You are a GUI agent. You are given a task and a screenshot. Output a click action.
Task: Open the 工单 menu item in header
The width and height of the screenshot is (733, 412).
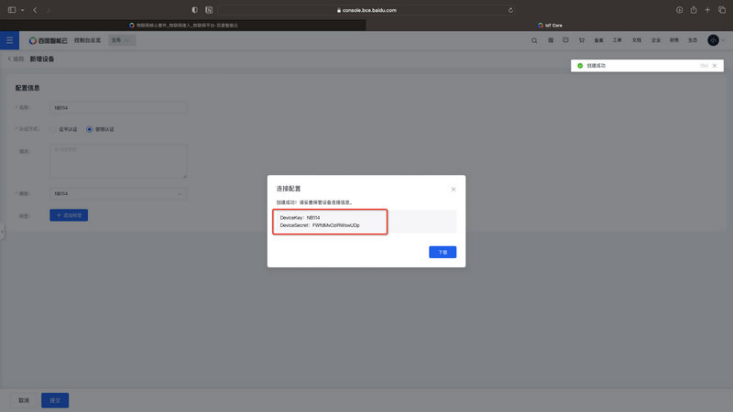[617, 40]
